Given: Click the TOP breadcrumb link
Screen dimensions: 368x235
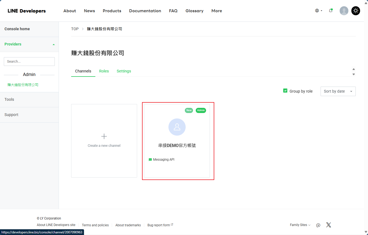Looking at the screenshot, I should (x=75, y=29).
